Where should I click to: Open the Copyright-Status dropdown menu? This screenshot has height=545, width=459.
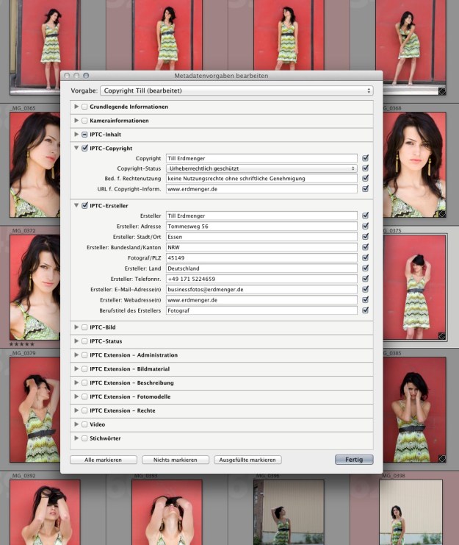[x=261, y=168]
